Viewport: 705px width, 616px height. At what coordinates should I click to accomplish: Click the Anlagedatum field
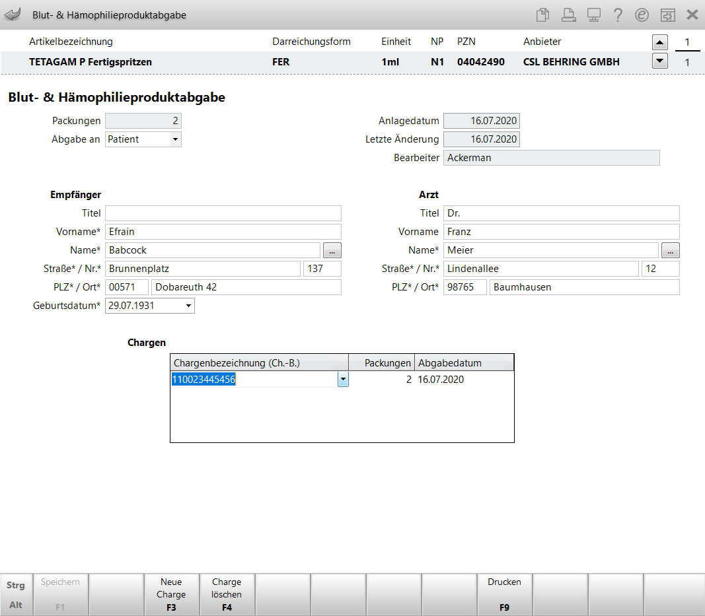click(x=482, y=121)
